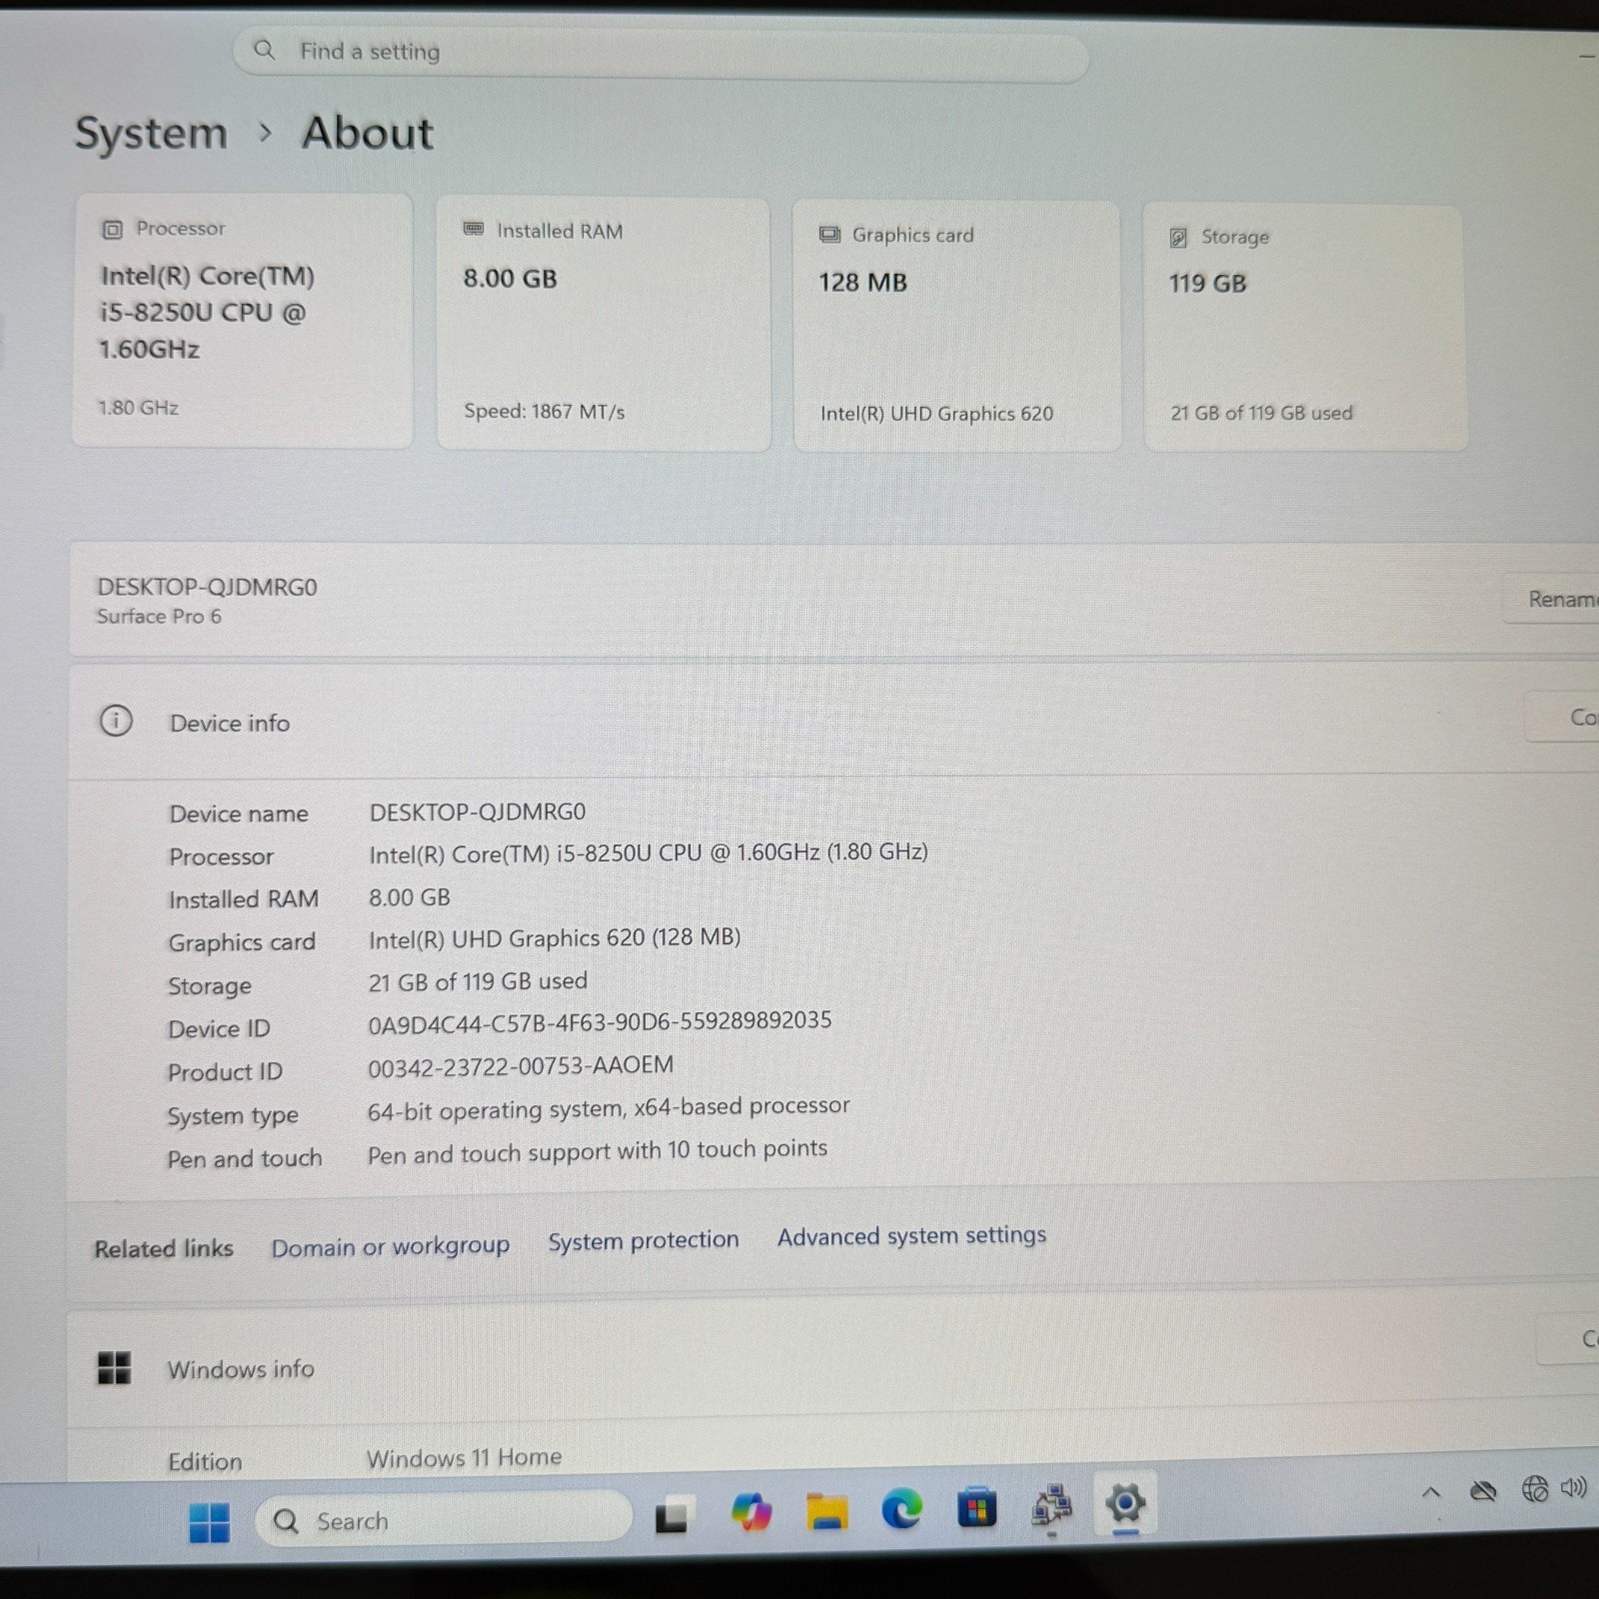The height and width of the screenshot is (1599, 1599).
Task: Go back to System breadcrumb
Action: click(151, 132)
